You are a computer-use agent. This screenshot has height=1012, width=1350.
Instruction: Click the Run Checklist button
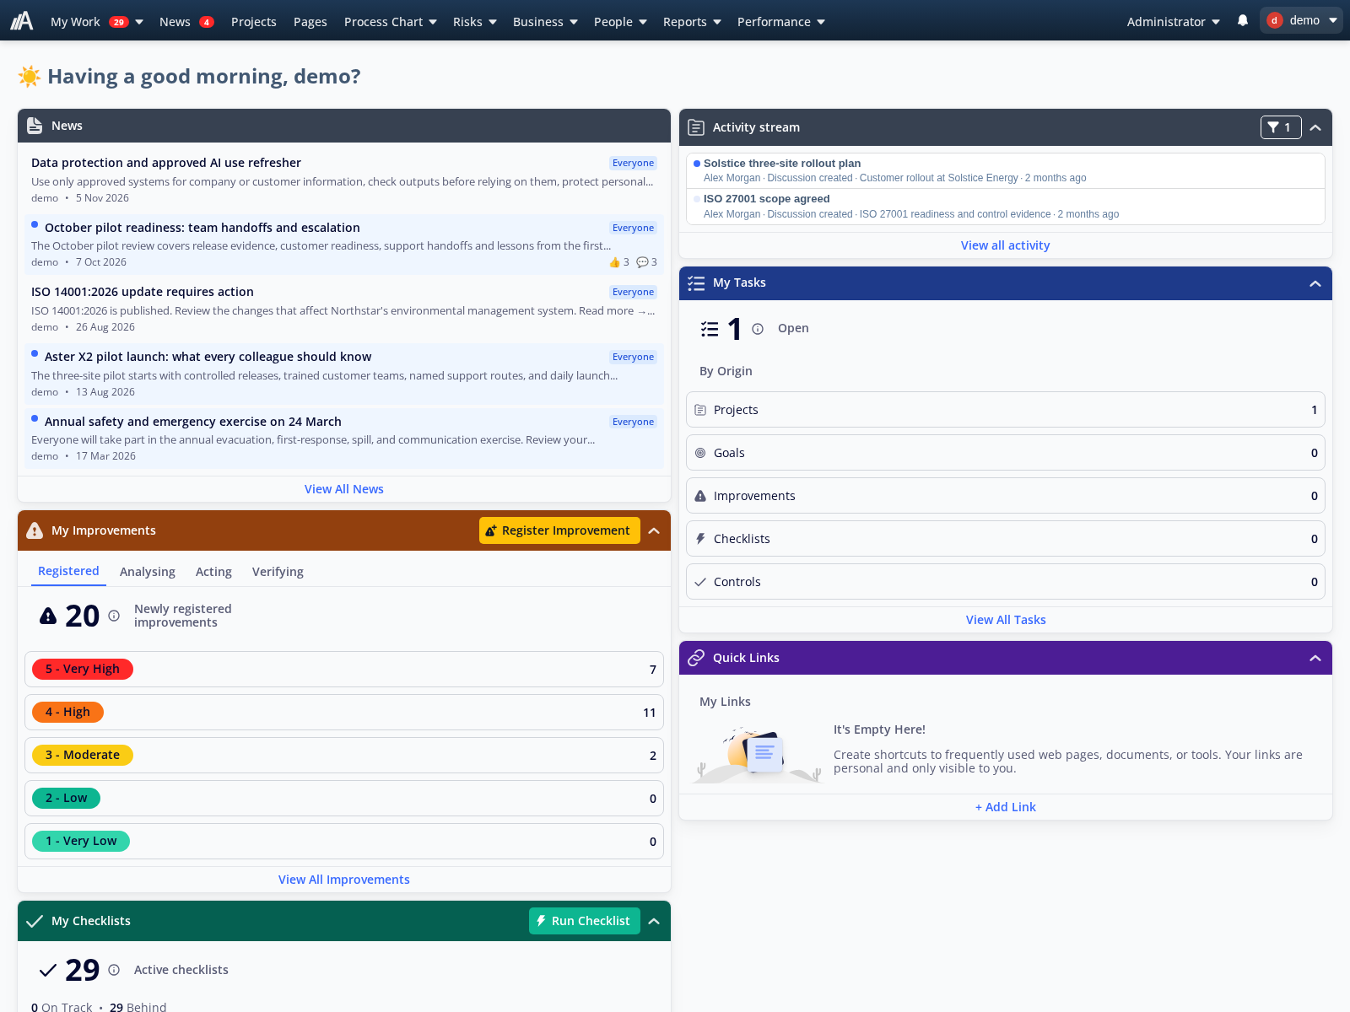click(585, 921)
